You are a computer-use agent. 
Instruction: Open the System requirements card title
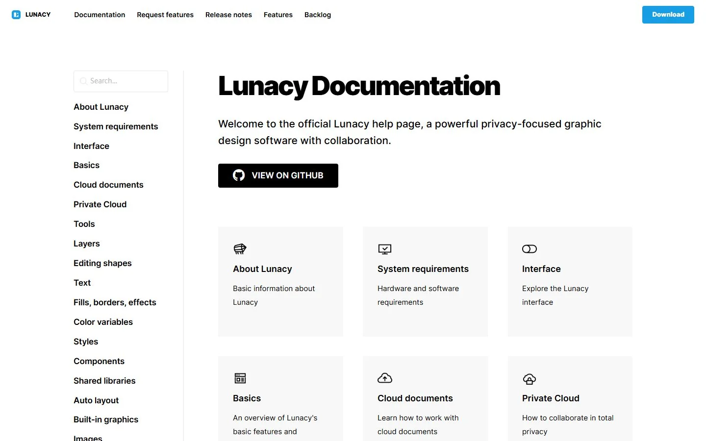(x=423, y=269)
